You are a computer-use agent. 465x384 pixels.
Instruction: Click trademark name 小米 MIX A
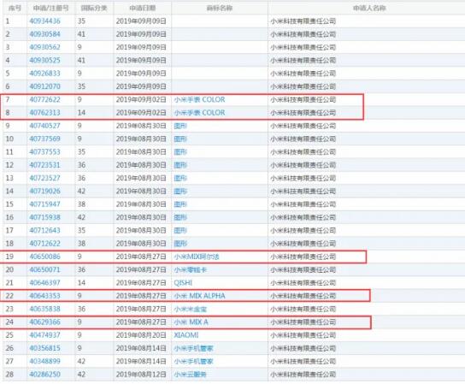click(x=191, y=322)
